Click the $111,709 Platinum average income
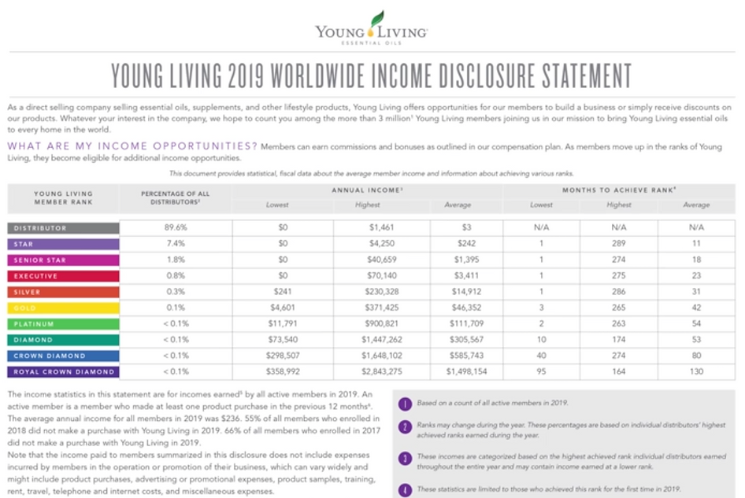 (x=466, y=323)
